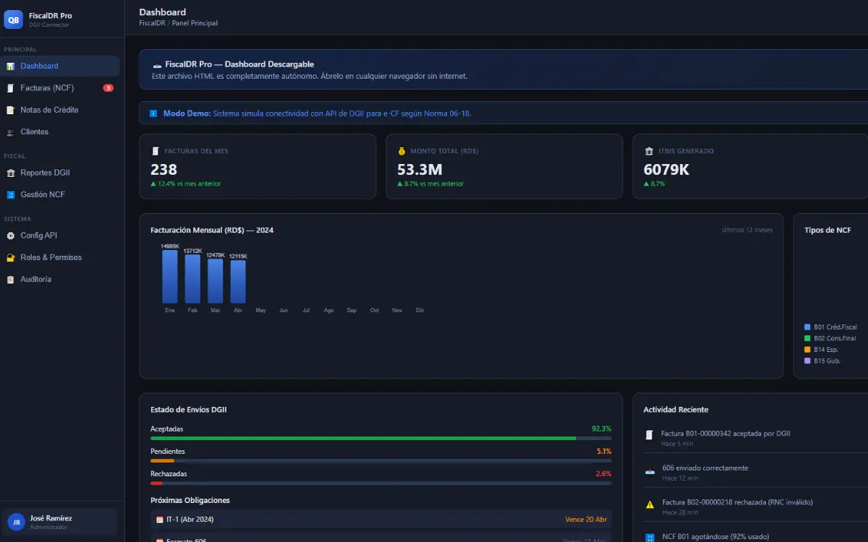Click the Facturas del Mes stat card
868x542 pixels.
click(x=258, y=166)
